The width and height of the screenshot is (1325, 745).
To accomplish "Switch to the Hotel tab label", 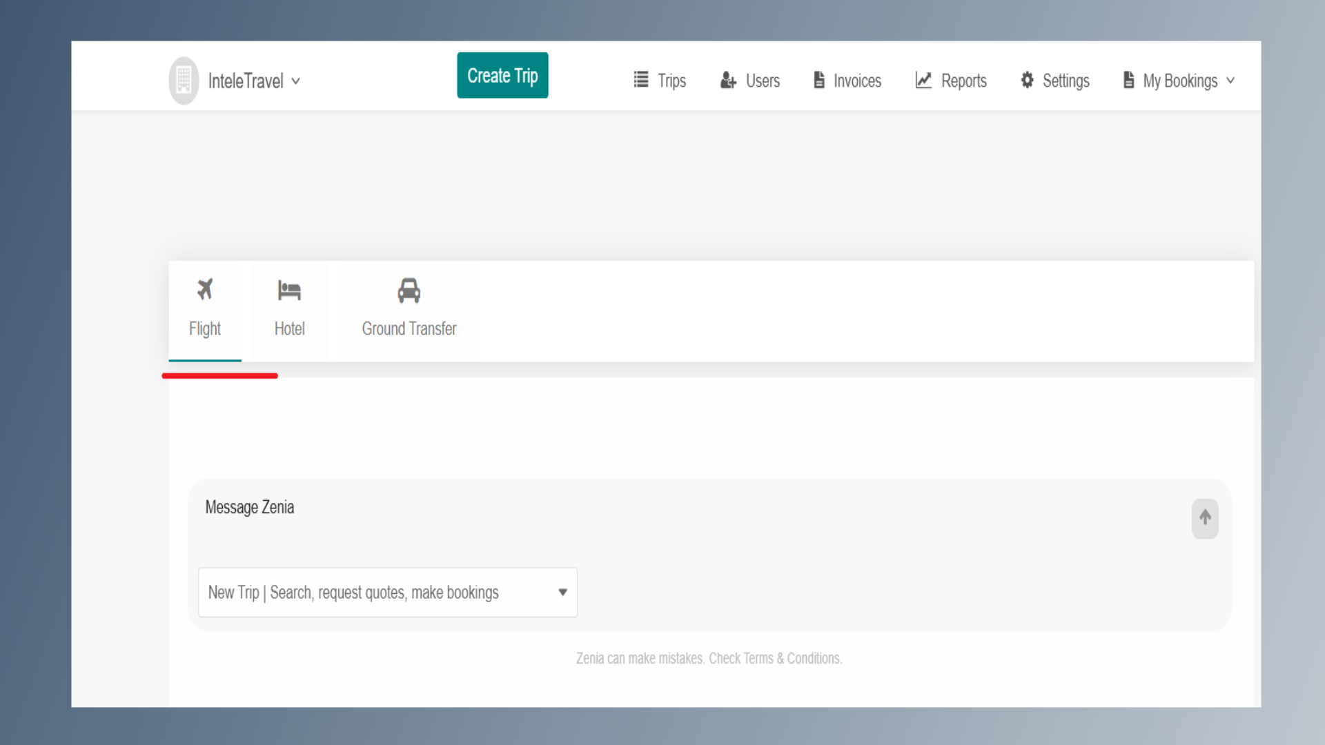I will pyautogui.click(x=289, y=329).
